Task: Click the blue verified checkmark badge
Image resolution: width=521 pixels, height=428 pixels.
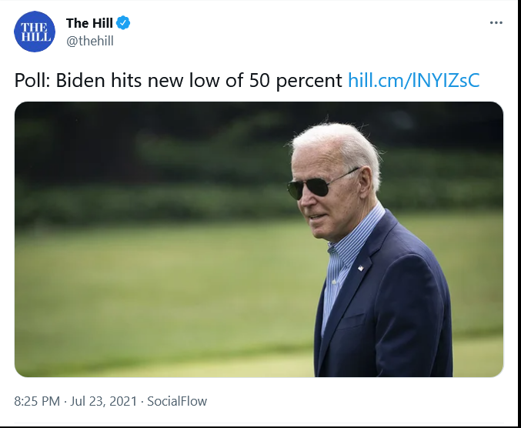Action: pos(123,23)
